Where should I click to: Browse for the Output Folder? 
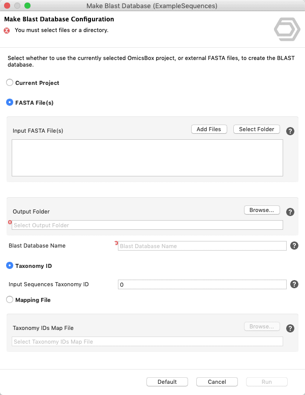coord(262,210)
